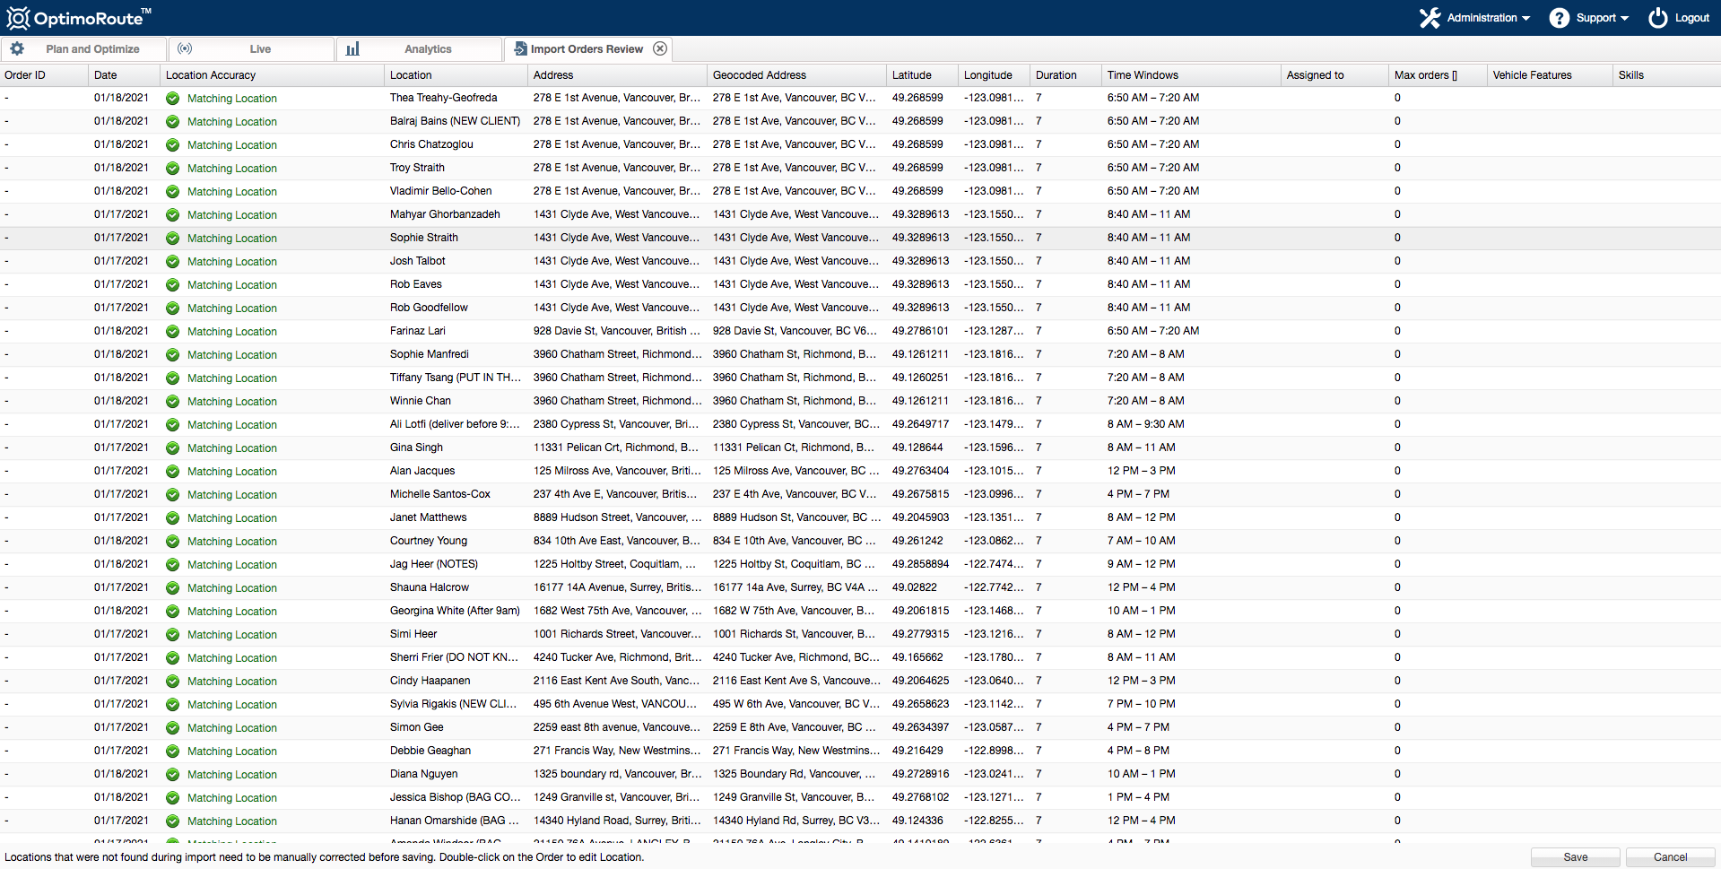Cancel the order import
1721x869 pixels.
[x=1670, y=857]
